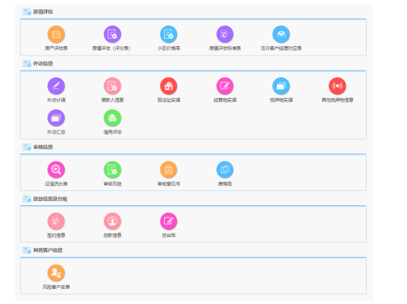Open the orange 房产评估表 clipboard icon

(56, 34)
